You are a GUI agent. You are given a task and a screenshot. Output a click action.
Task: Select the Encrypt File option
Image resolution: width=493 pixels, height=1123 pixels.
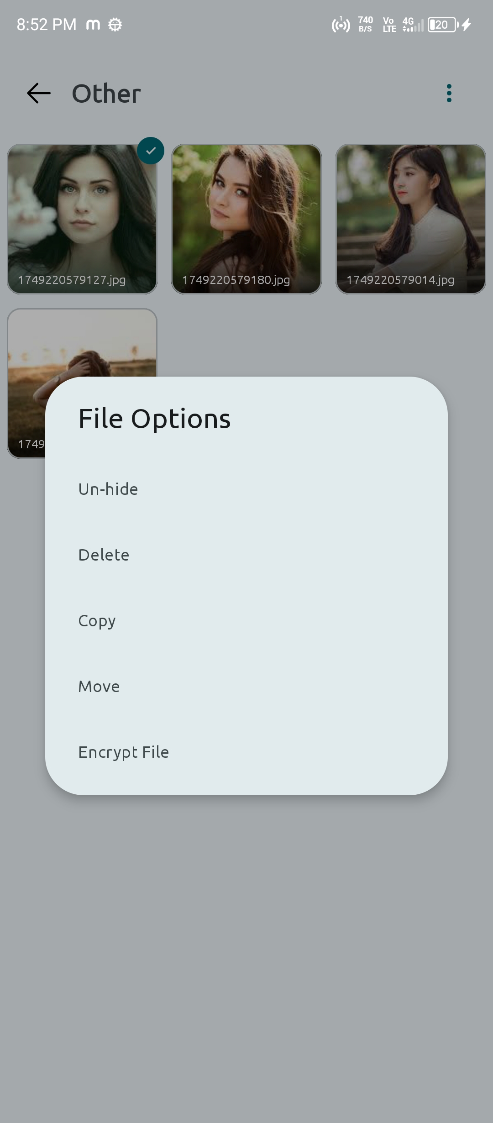123,751
